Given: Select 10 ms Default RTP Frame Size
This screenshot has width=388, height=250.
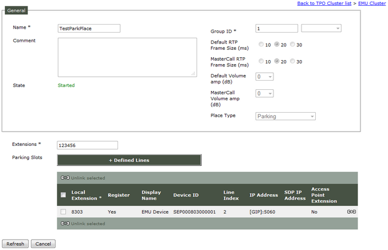Looking at the screenshot, I should click(261, 45).
